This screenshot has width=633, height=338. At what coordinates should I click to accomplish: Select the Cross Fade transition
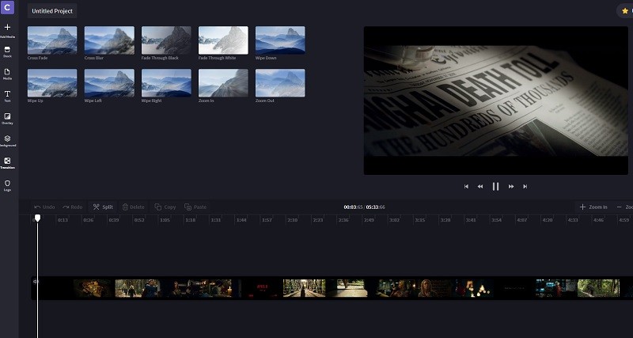point(52,40)
